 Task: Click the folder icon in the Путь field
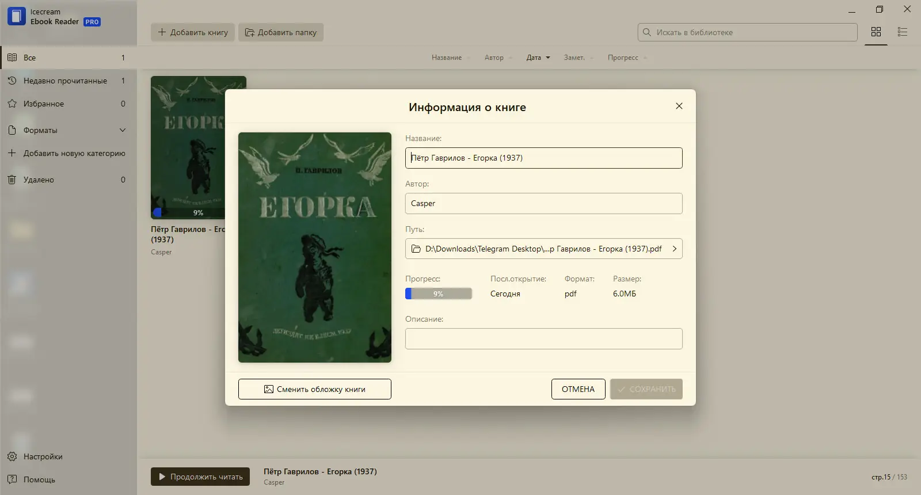pos(416,249)
